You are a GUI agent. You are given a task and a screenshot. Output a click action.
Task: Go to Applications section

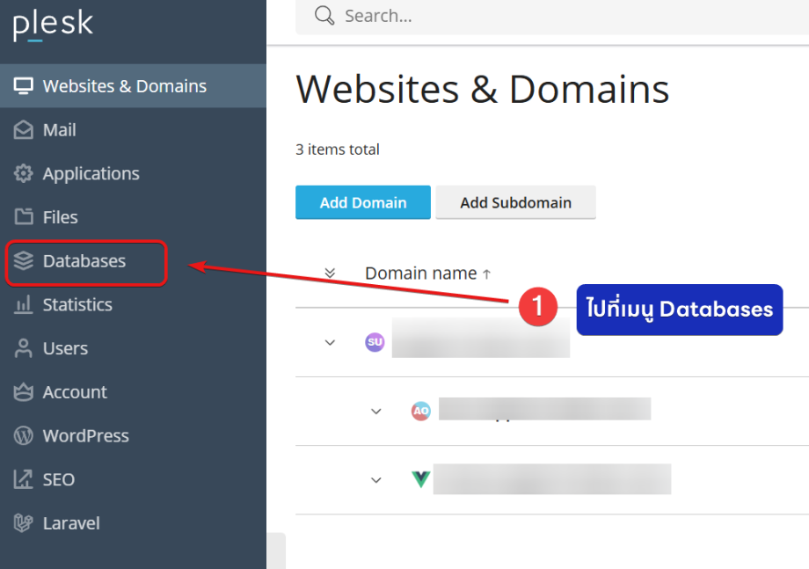tap(133, 174)
